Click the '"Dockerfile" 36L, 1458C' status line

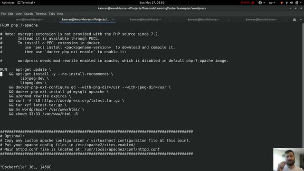pos(25,167)
